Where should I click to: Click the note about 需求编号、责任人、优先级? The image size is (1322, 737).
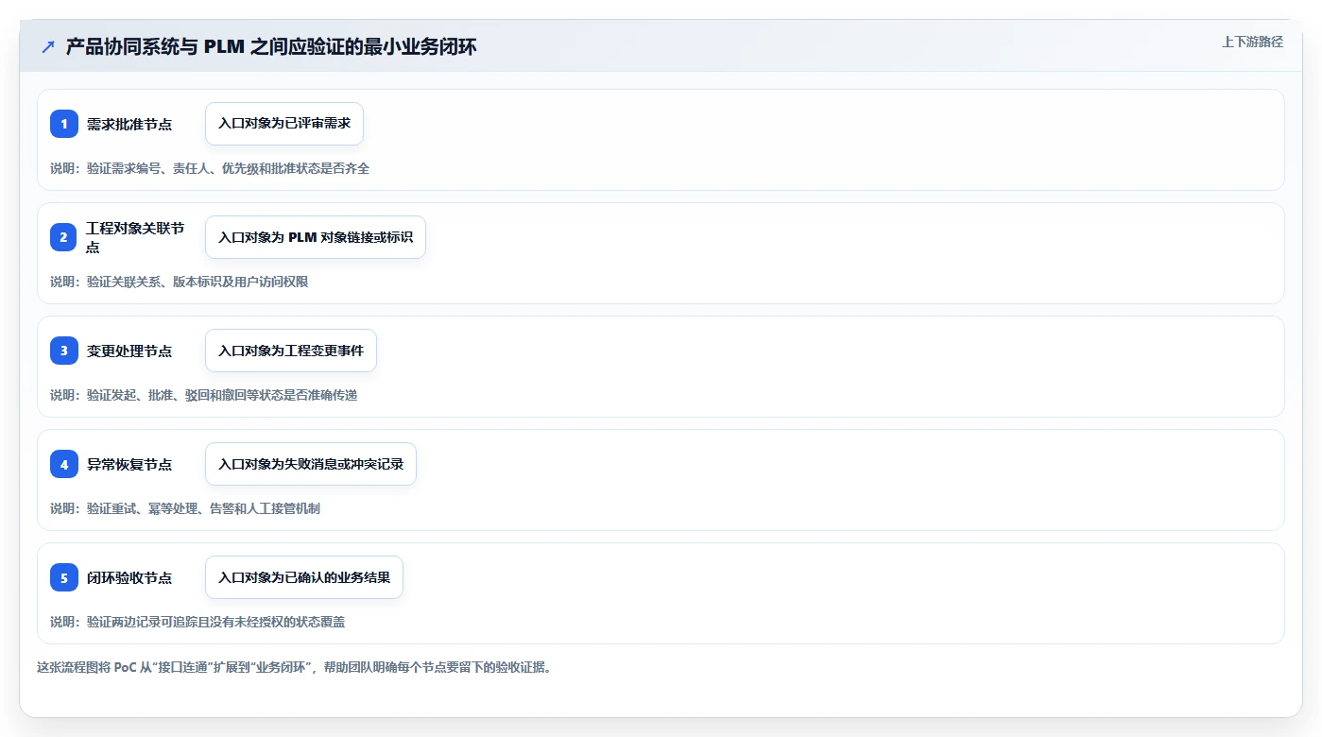(x=210, y=168)
